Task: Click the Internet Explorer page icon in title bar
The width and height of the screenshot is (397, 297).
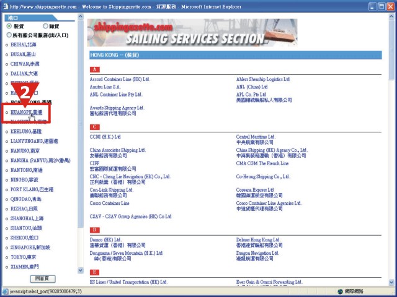Action: tap(5, 7)
